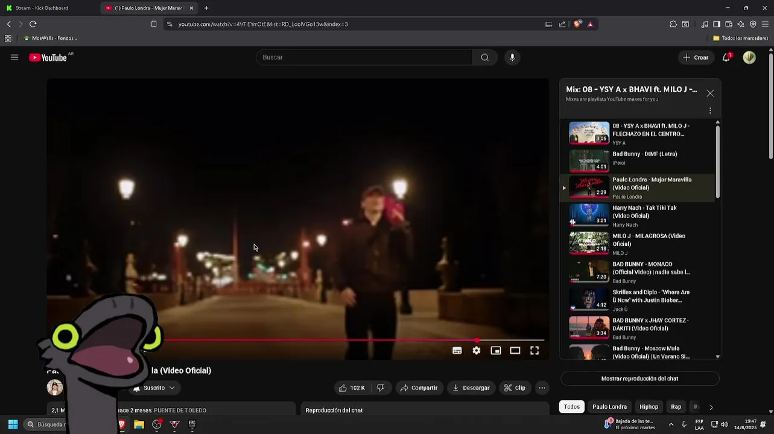Screen dimensions: 774x434
Task: Open the Brave Wallet icon
Action: click(x=729, y=24)
